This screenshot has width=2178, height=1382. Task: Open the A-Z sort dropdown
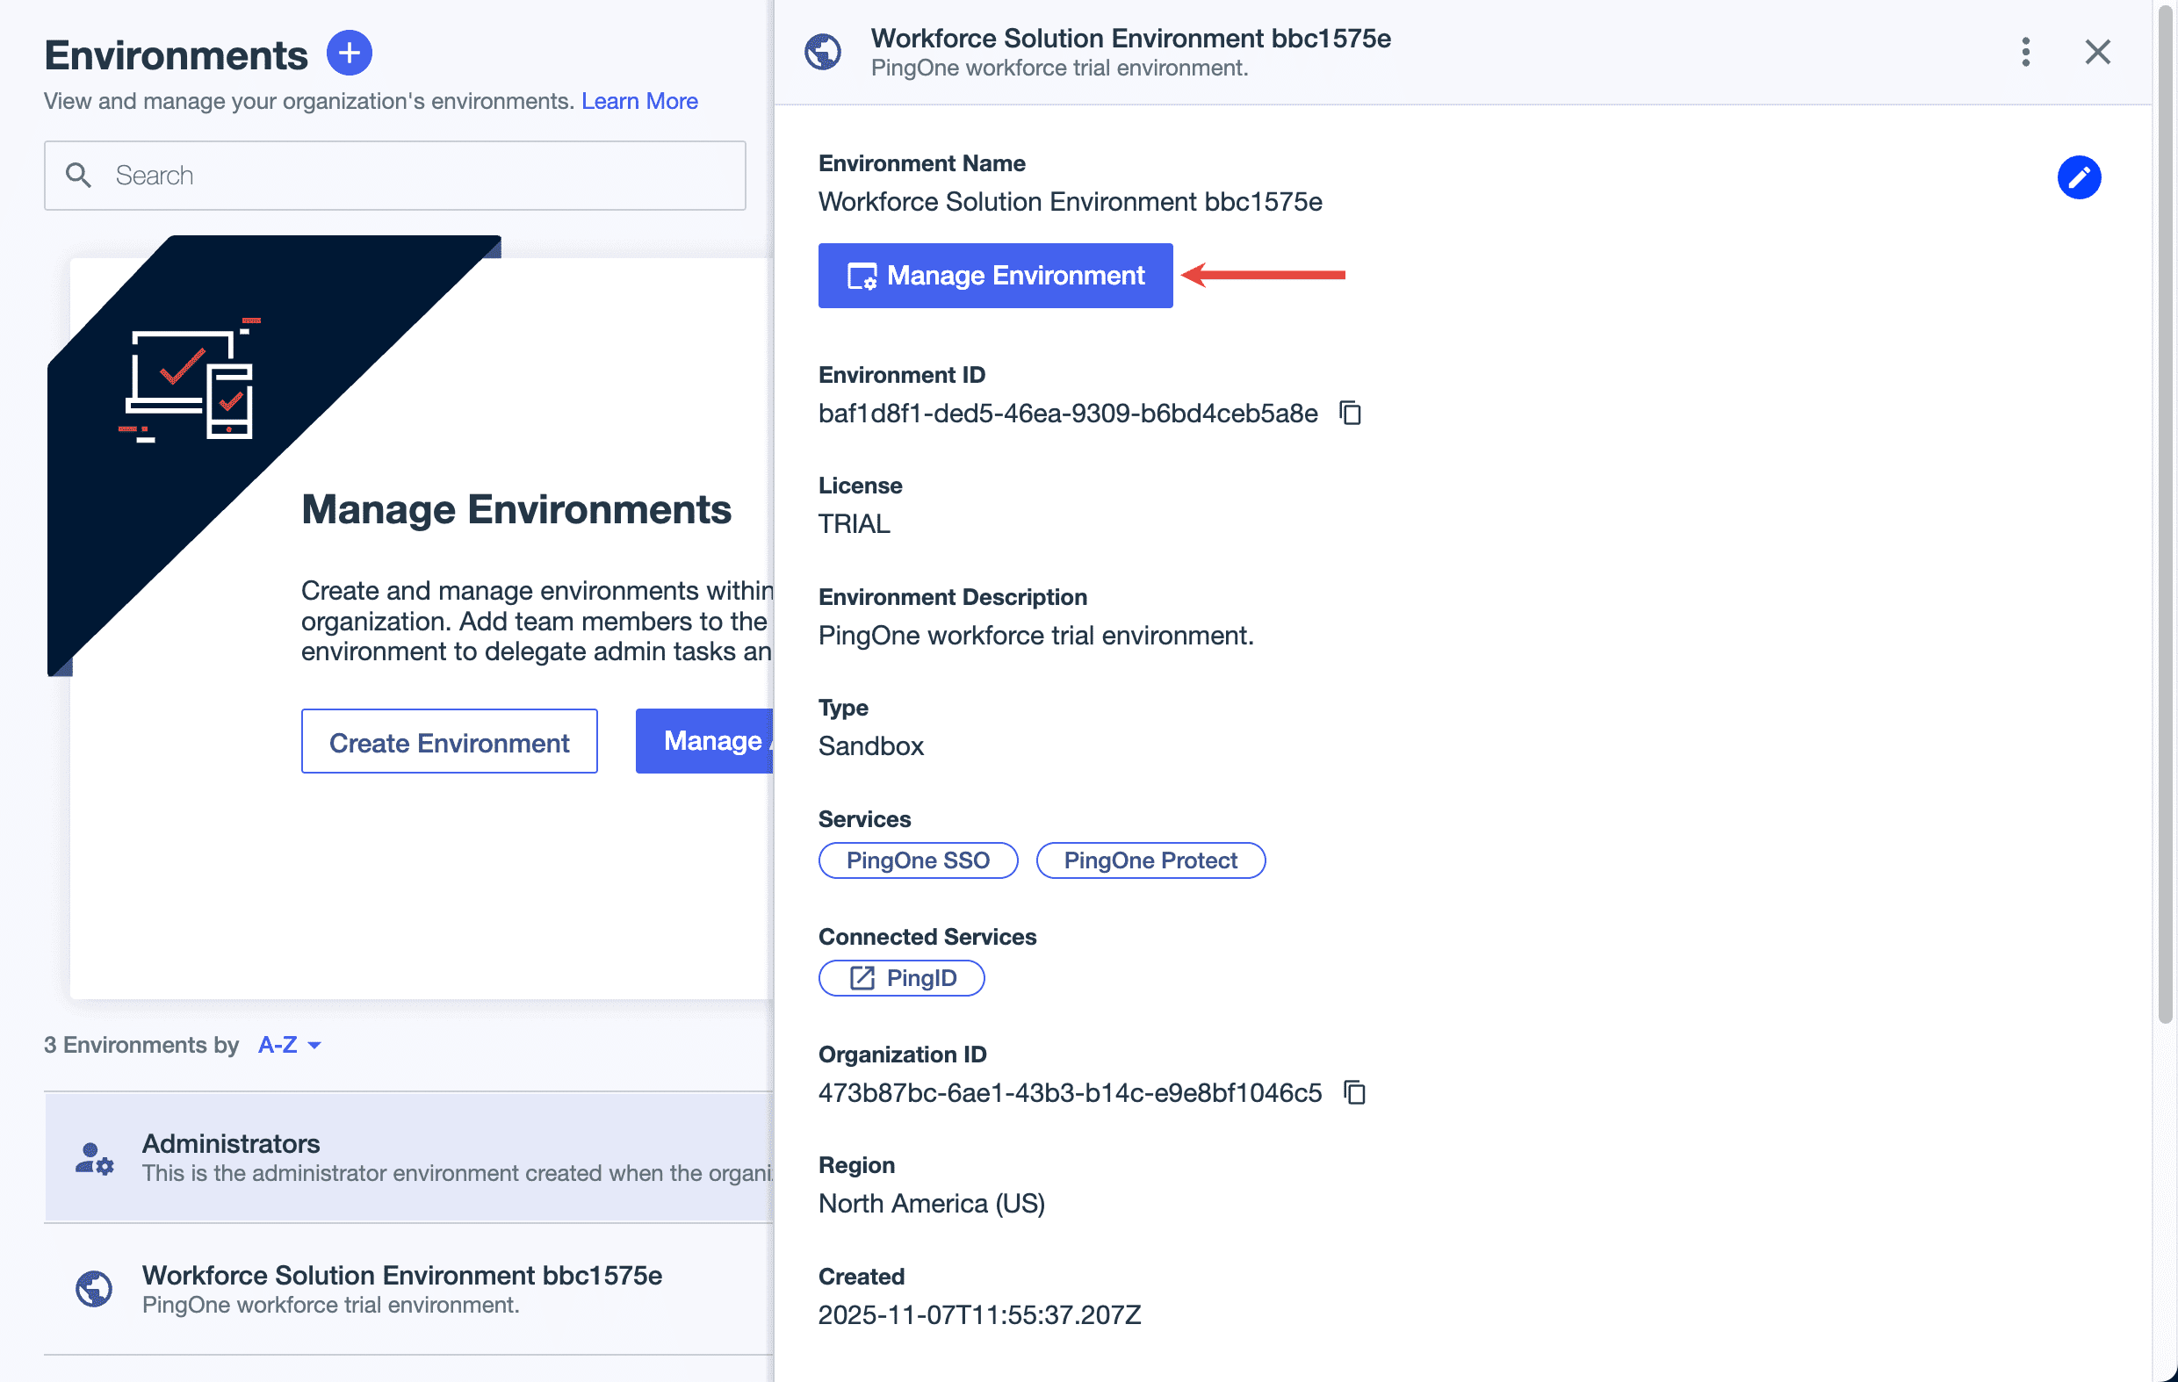(290, 1045)
